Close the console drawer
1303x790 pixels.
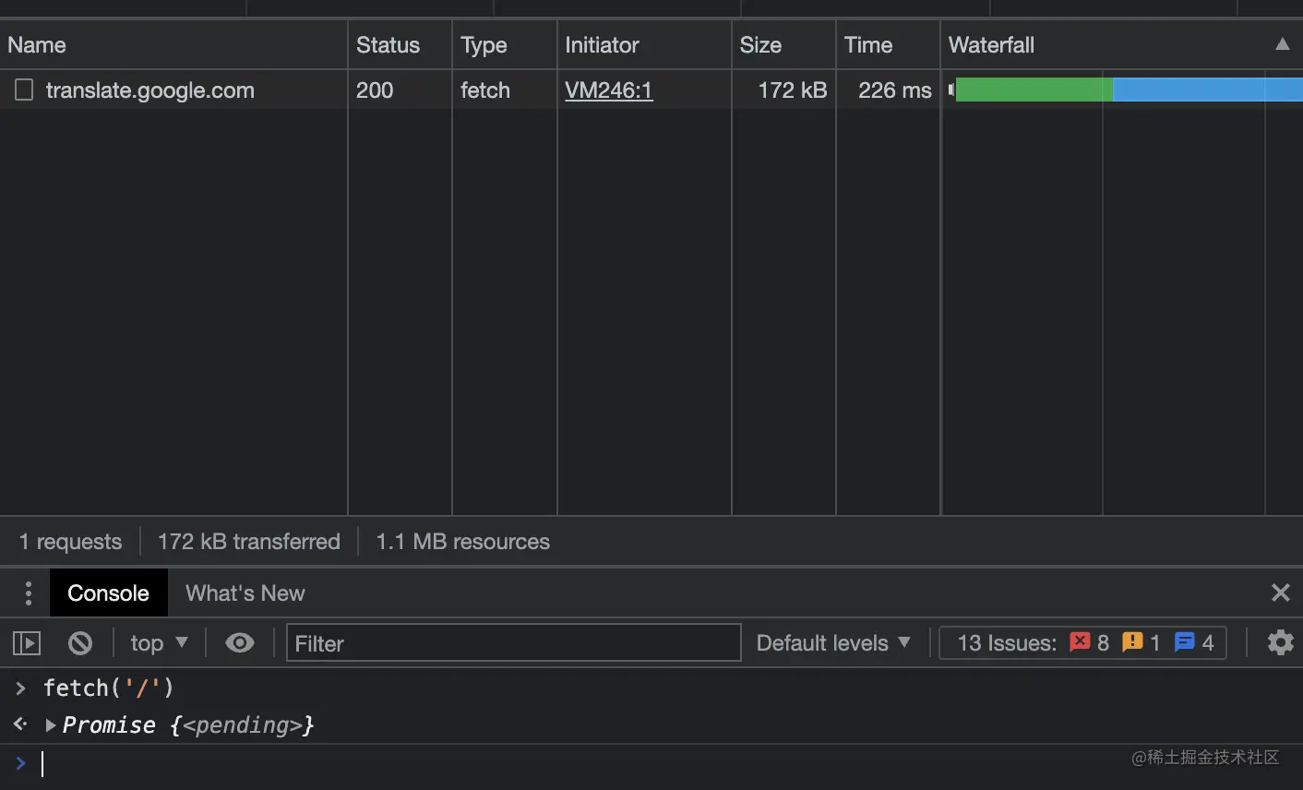pyautogui.click(x=1280, y=592)
